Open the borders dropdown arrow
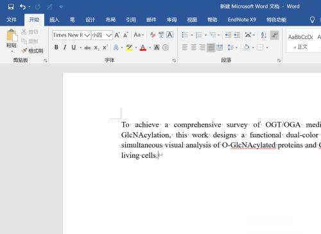The image size is (321, 234). [267, 47]
